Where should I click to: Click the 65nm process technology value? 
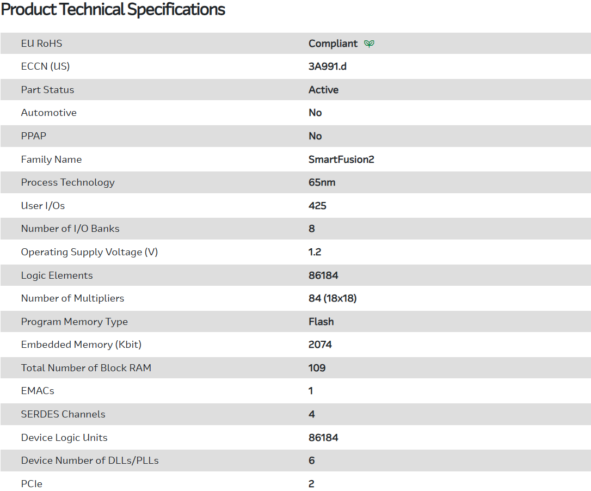pos(322,182)
